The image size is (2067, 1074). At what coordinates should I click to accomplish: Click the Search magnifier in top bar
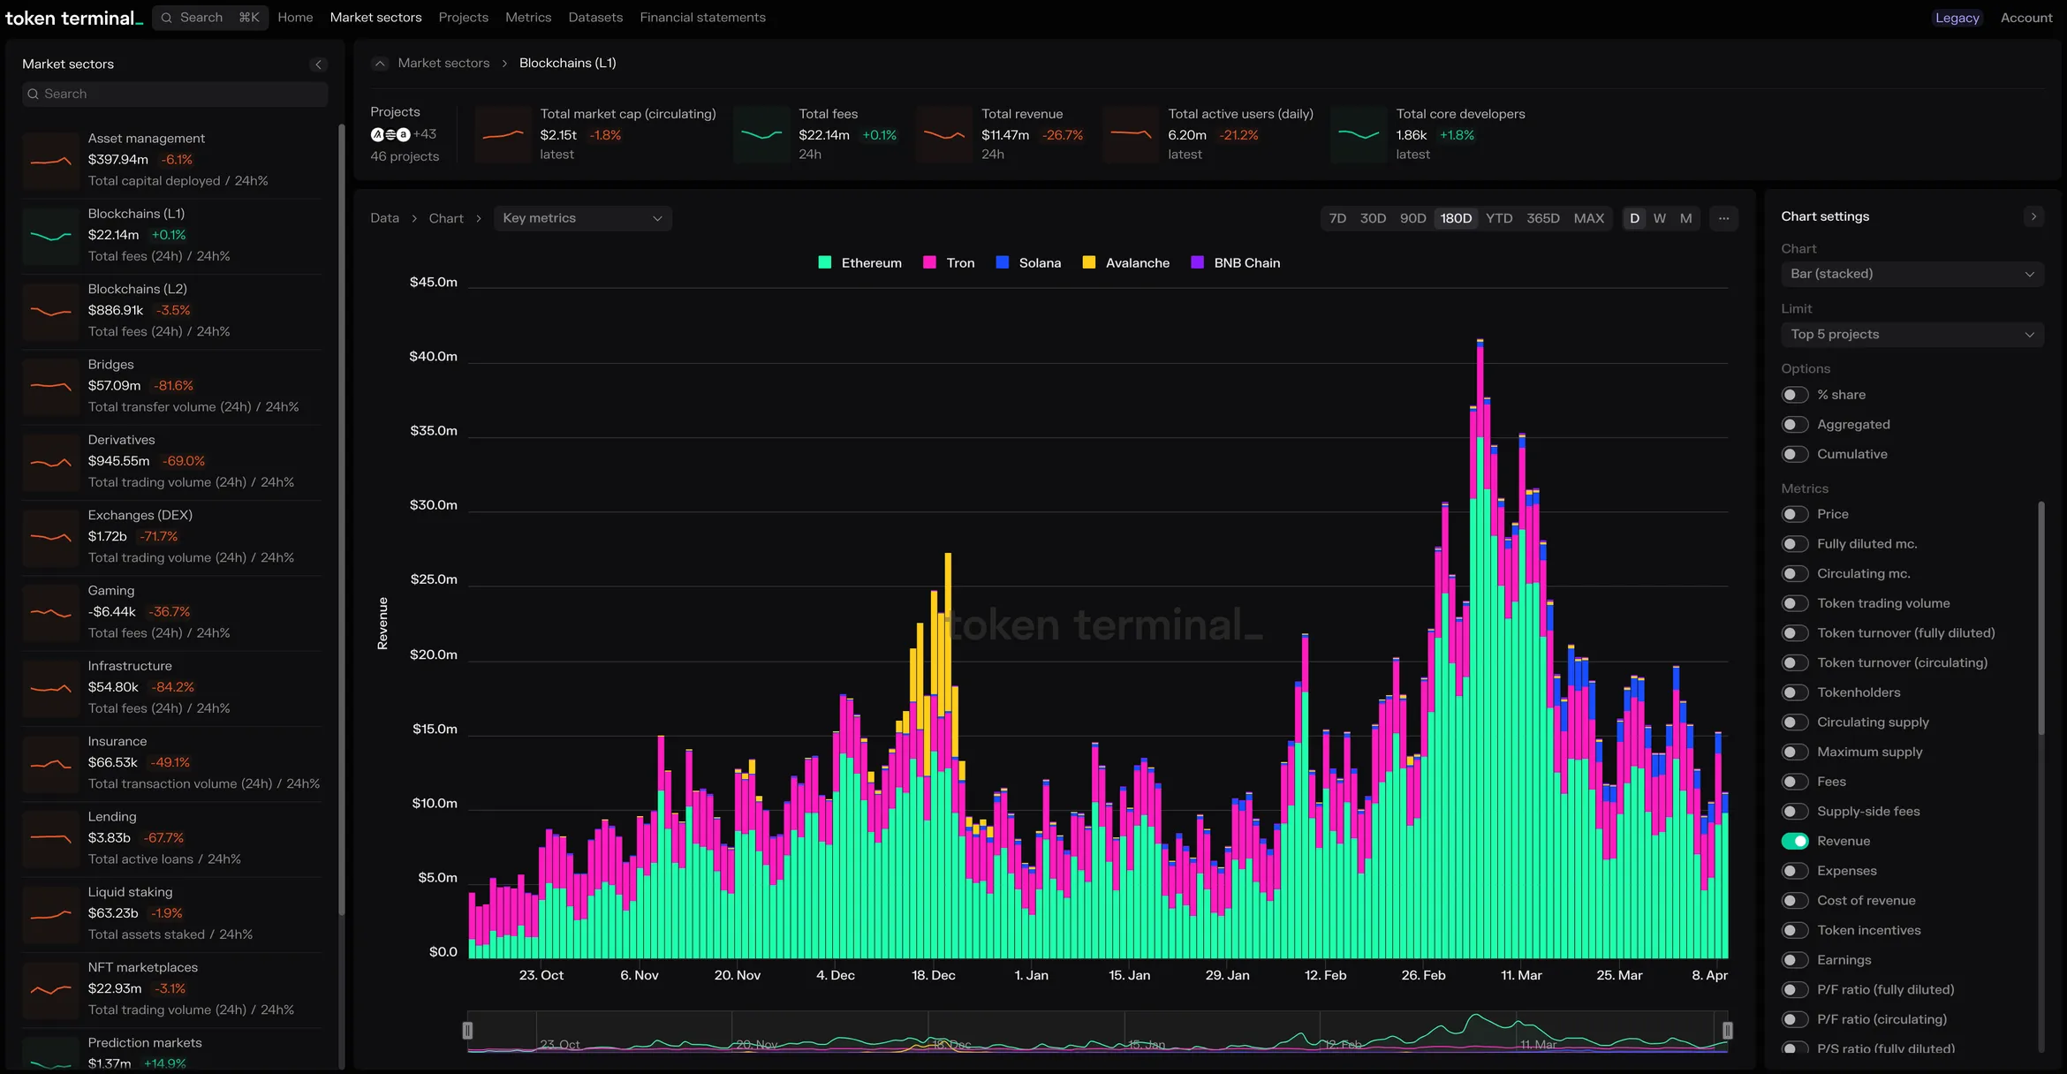[x=166, y=18]
